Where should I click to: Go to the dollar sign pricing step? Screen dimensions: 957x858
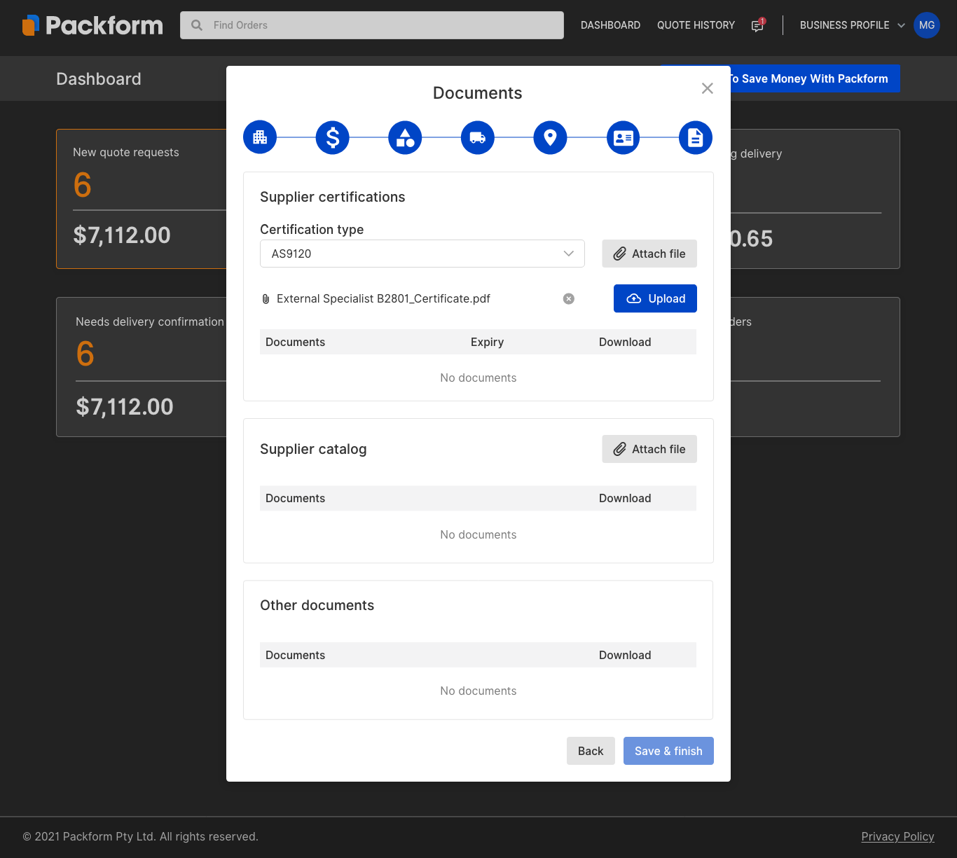tap(333, 137)
